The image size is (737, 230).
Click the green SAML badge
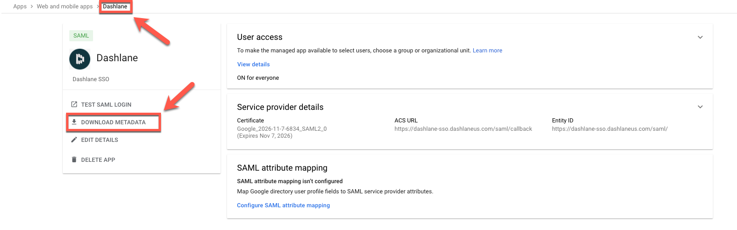81,36
